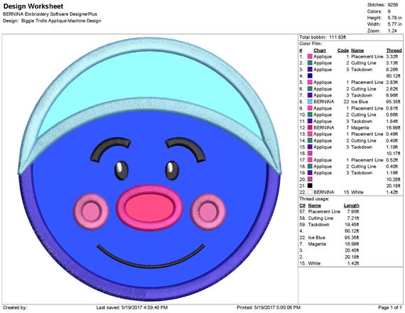Click the 'Ice Blue' name in Color Film row 8
Viewport: 405px width, 313px height.
point(360,102)
